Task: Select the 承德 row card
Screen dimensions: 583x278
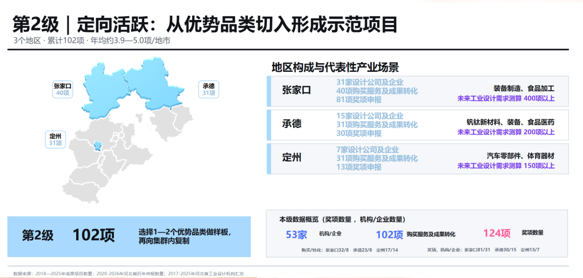Action: pos(417,125)
